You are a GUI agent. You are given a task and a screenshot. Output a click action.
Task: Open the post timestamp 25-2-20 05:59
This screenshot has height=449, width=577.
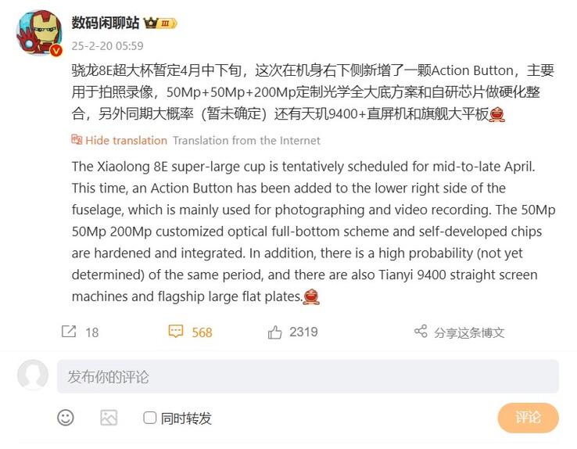tap(107, 46)
